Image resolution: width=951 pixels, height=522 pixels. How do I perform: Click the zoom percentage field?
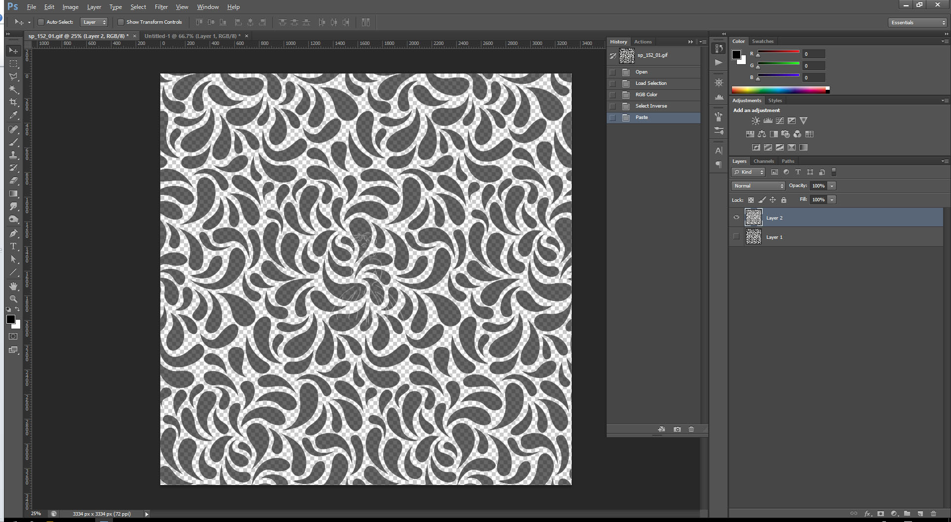(x=36, y=514)
